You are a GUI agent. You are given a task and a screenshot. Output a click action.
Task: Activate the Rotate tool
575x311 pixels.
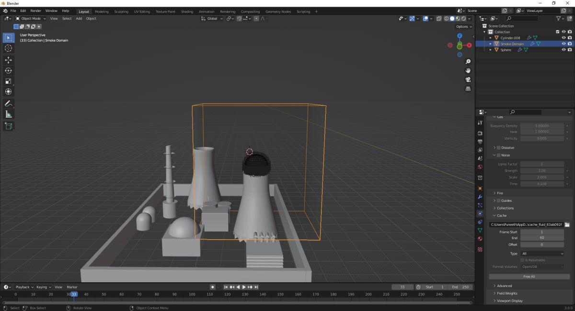tap(9, 70)
